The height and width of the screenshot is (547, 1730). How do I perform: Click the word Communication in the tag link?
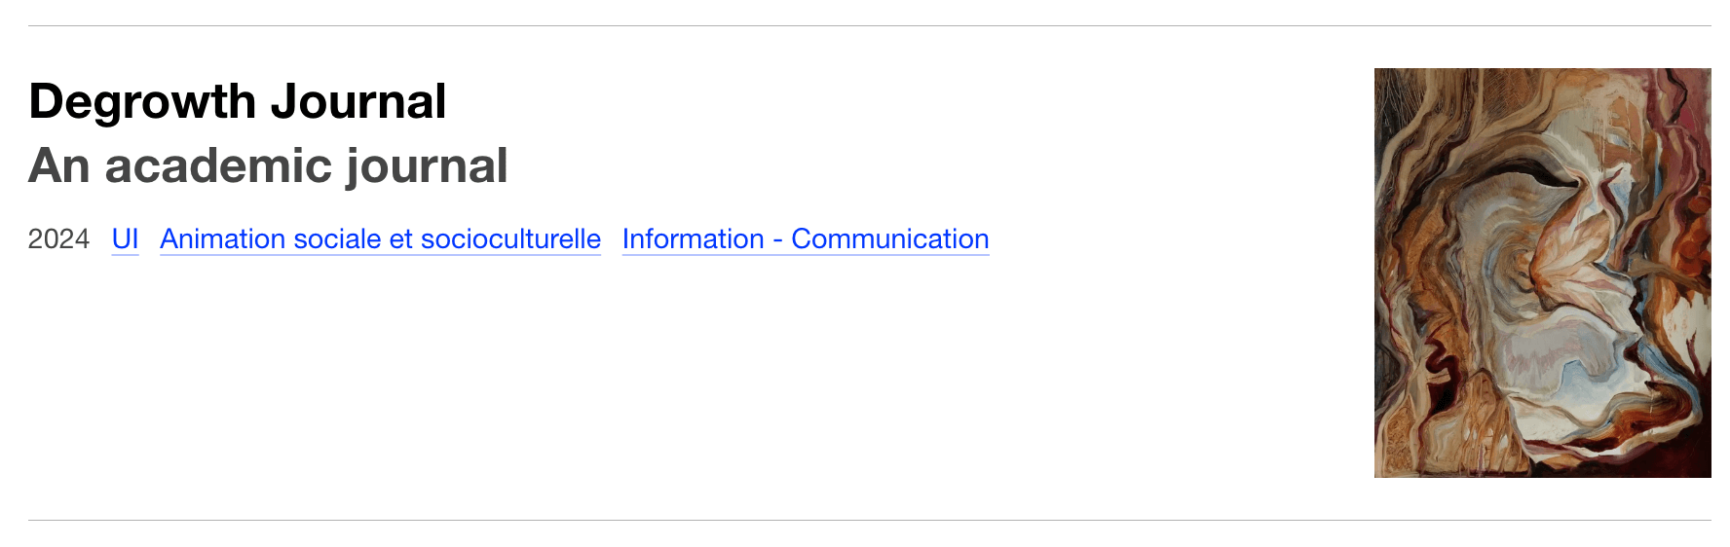[889, 239]
